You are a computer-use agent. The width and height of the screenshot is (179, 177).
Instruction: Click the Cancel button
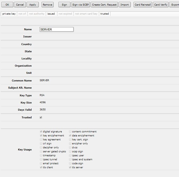click(x=20, y=5)
